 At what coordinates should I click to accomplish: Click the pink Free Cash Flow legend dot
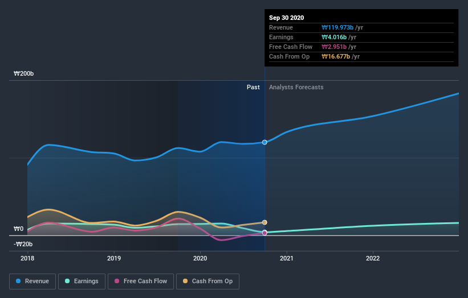pyautogui.click(x=117, y=281)
